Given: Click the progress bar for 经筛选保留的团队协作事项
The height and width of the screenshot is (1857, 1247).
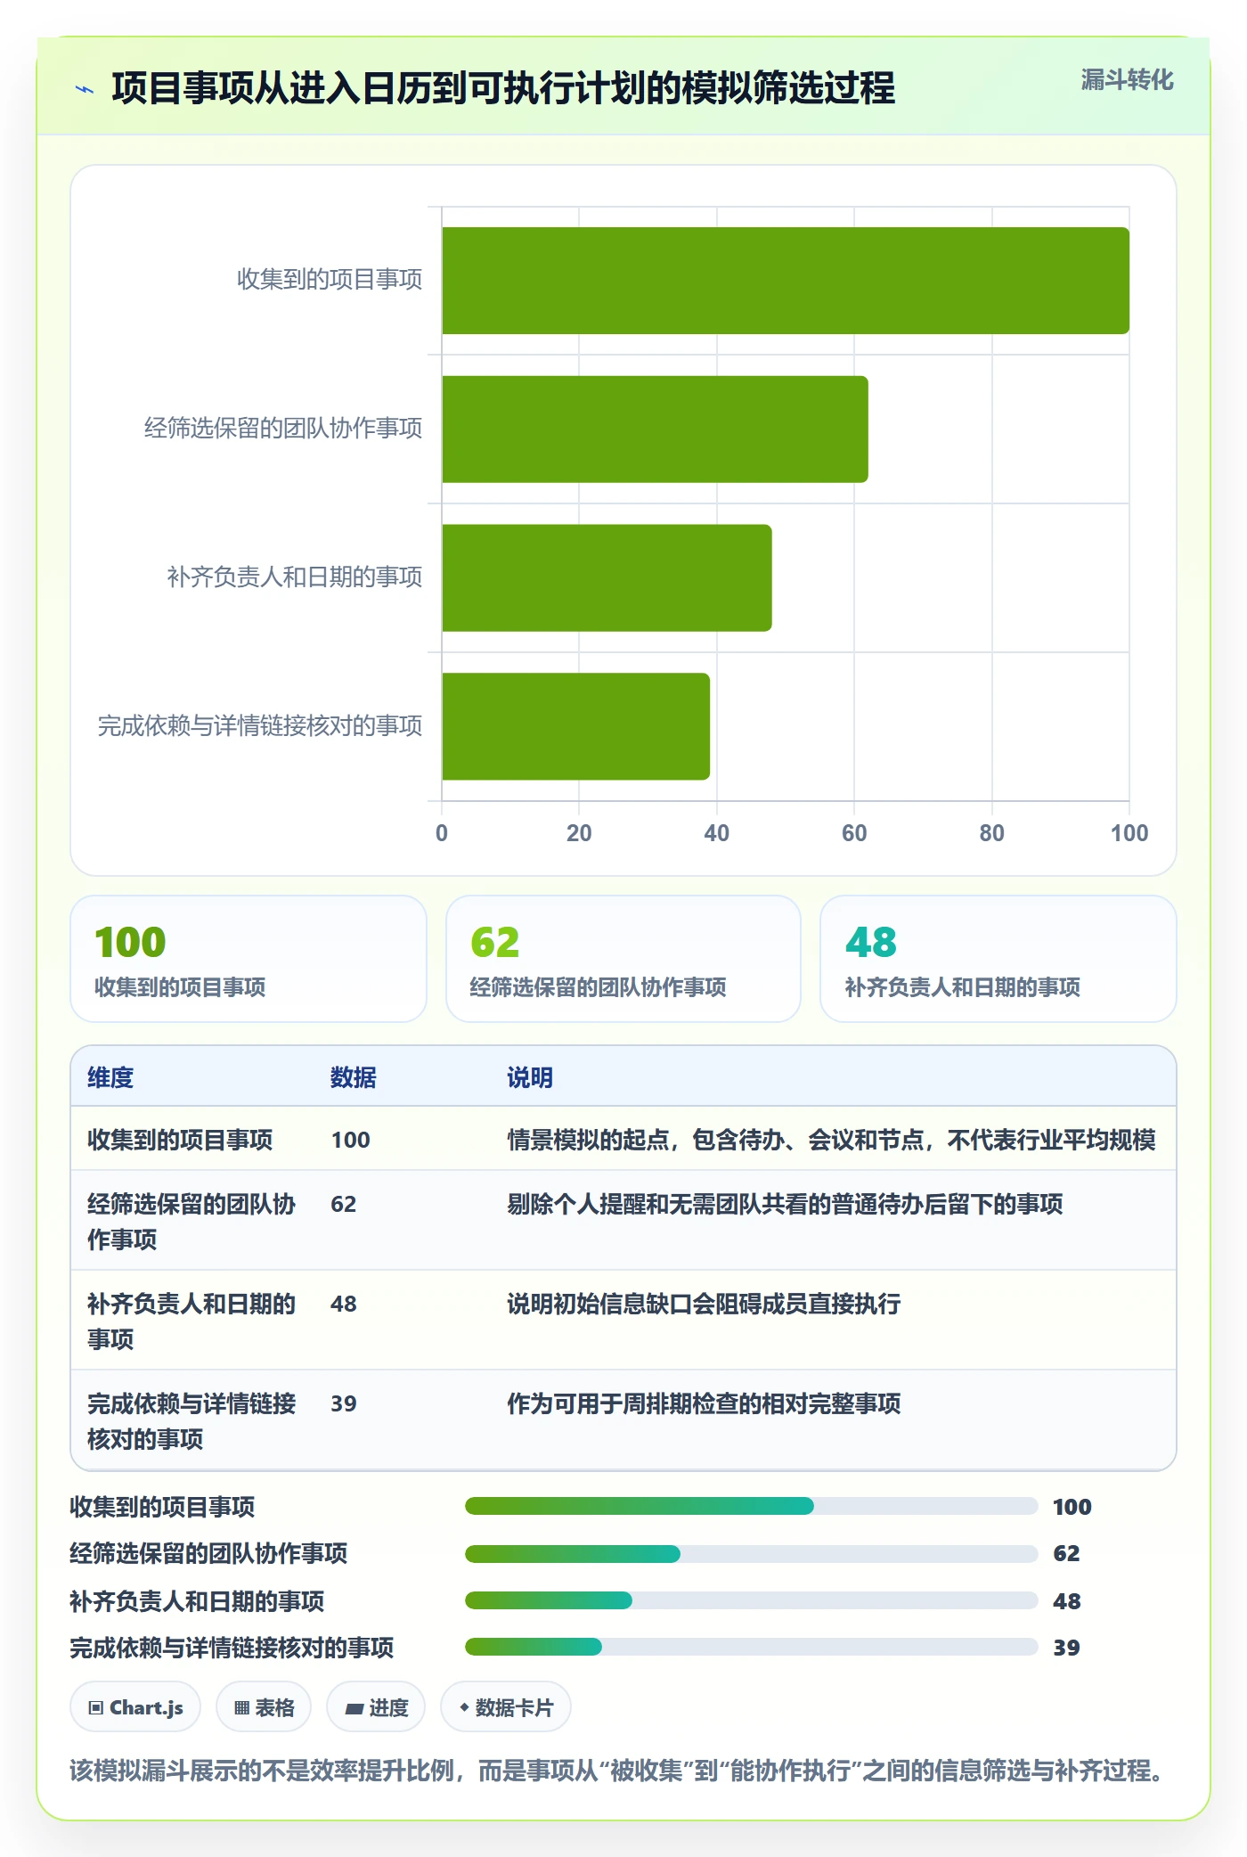Looking at the screenshot, I should point(751,1554).
